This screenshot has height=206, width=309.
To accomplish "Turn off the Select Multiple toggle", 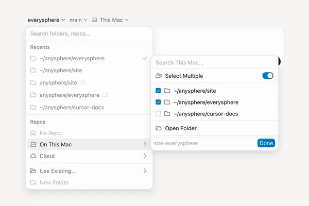I will tap(268, 76).
